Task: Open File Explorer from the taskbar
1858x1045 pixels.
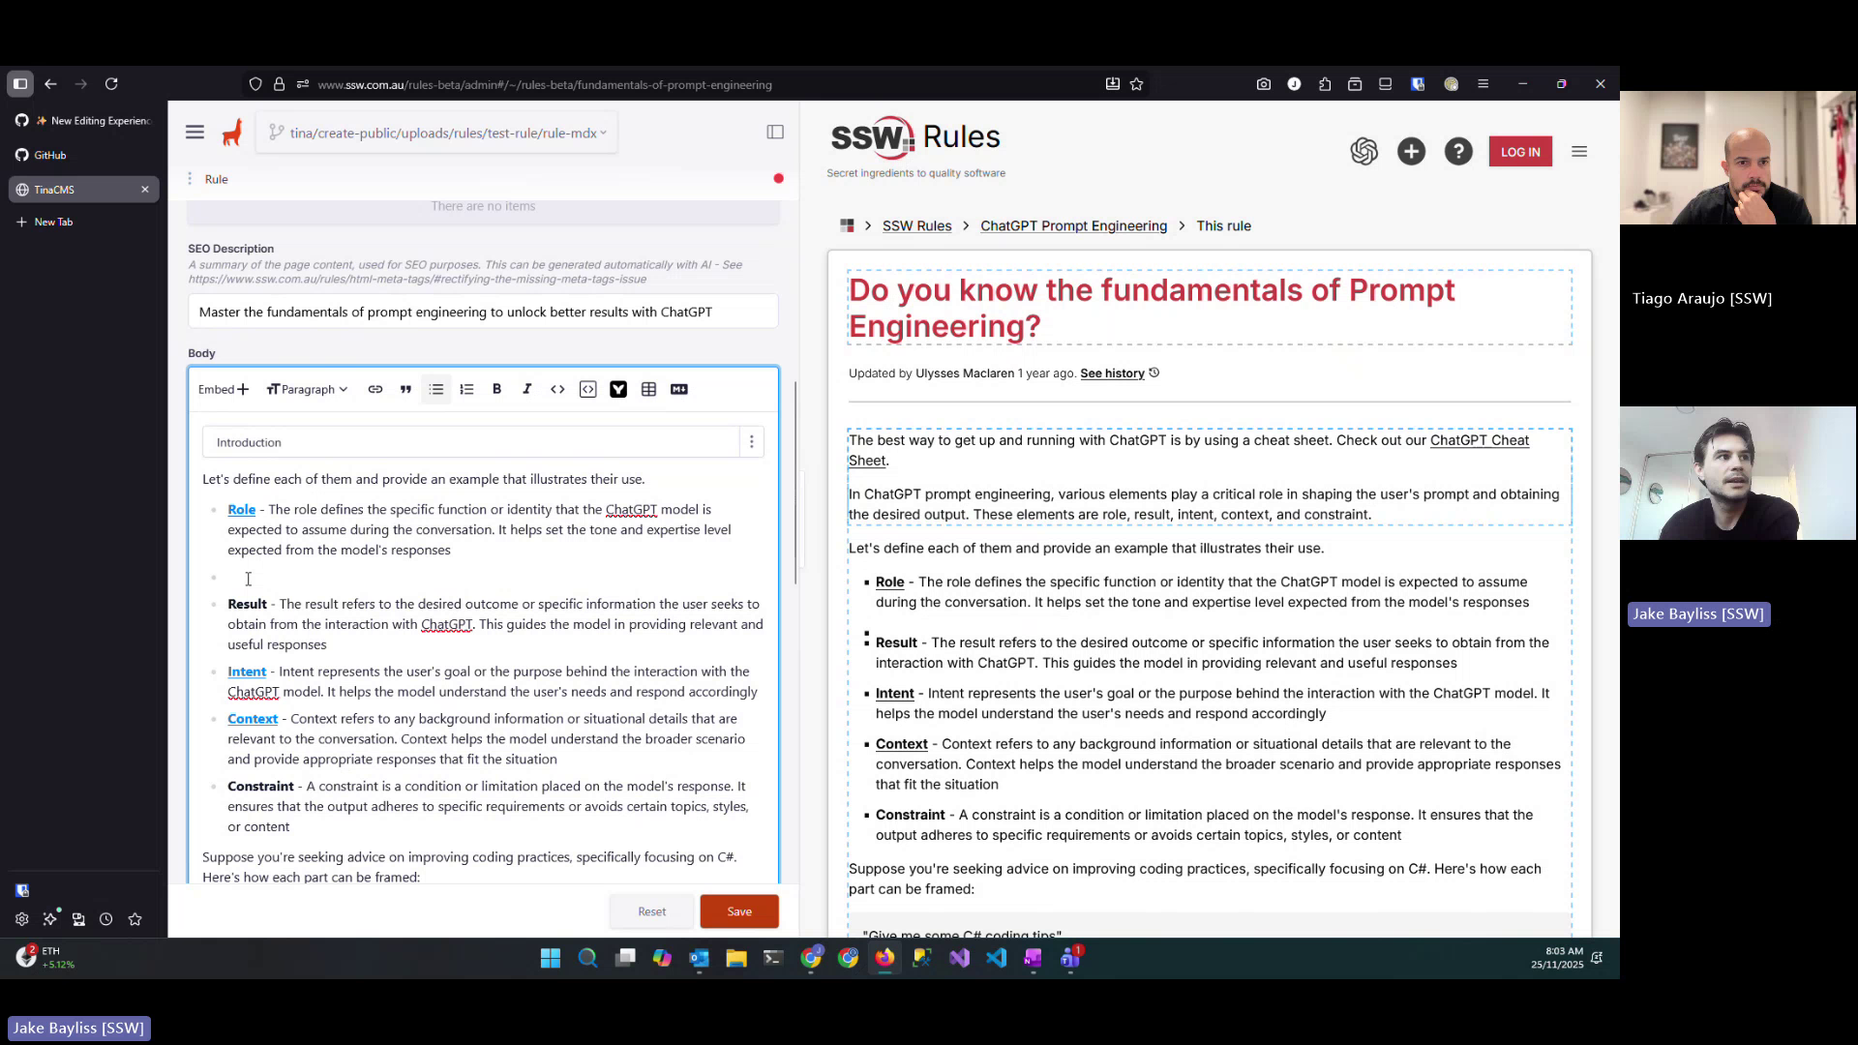Action: [x=736, y=959]
